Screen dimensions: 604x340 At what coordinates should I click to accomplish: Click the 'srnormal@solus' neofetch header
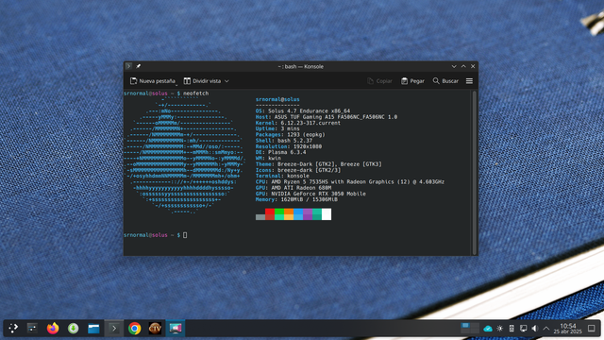(277, 99)
